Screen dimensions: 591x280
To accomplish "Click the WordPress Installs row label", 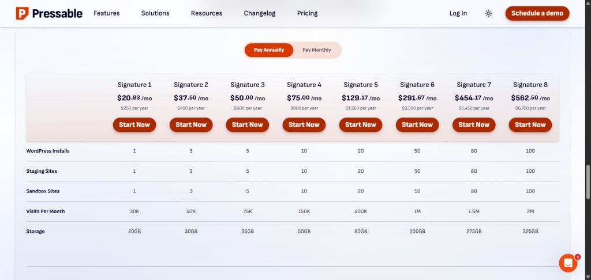I will [x=48, y=151].
